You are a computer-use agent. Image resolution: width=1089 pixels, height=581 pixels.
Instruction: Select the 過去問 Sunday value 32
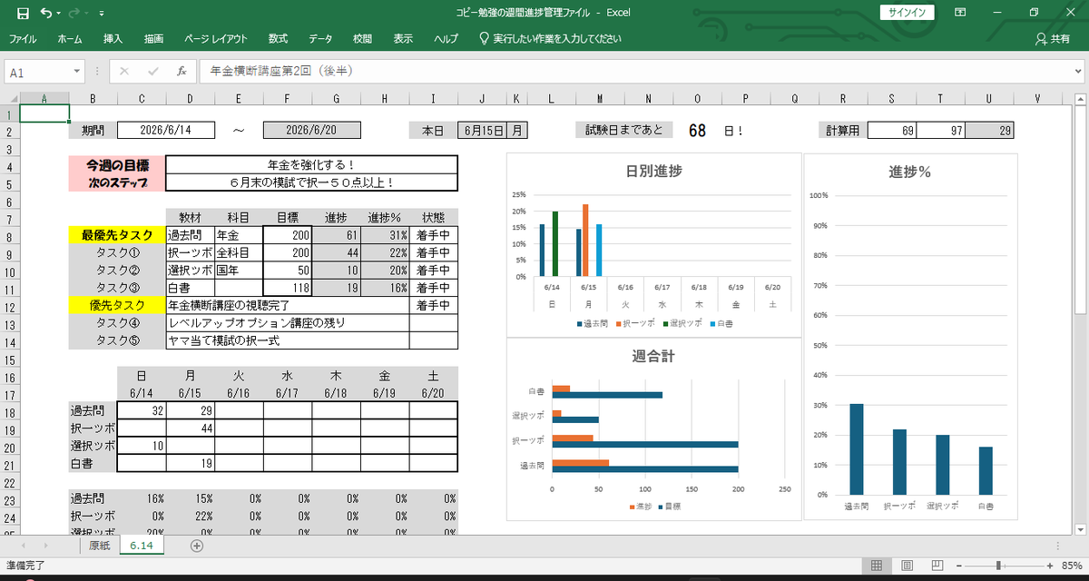pyautogui.click(x=142, y=411)
